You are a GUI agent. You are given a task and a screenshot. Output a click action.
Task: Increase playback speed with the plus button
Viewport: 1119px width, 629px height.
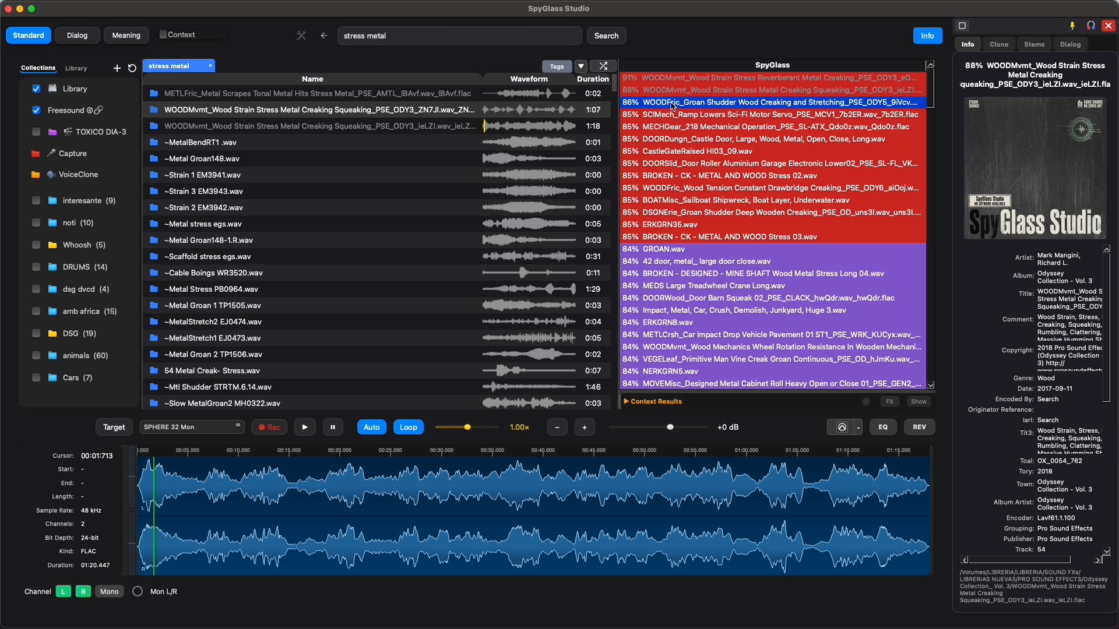pos(585,427)
